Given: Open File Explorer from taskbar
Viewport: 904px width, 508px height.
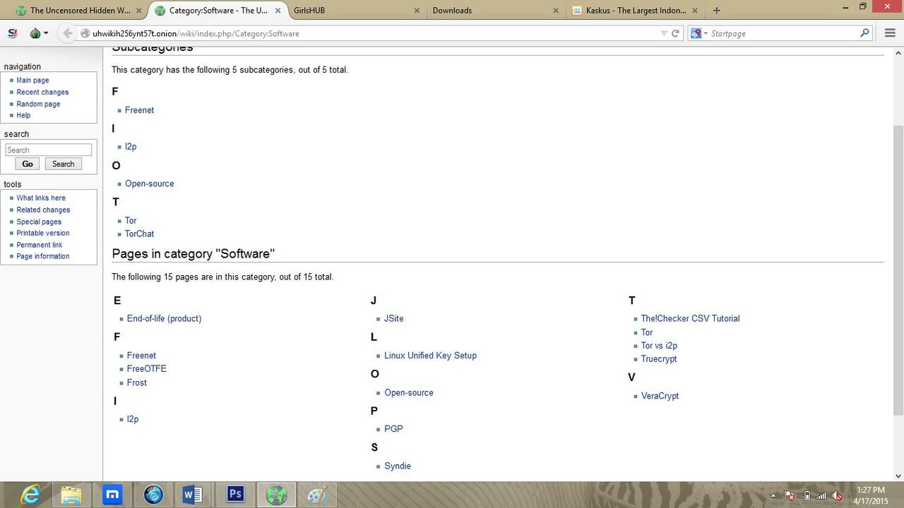Looking at the screenshot, I should pyautogui.click(x=71, y=495).
